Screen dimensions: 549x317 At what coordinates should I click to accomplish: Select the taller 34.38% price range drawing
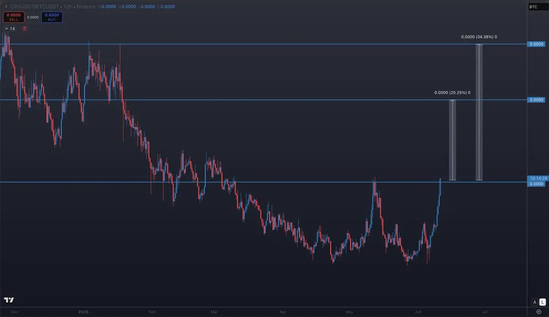(x=479, y=112)
